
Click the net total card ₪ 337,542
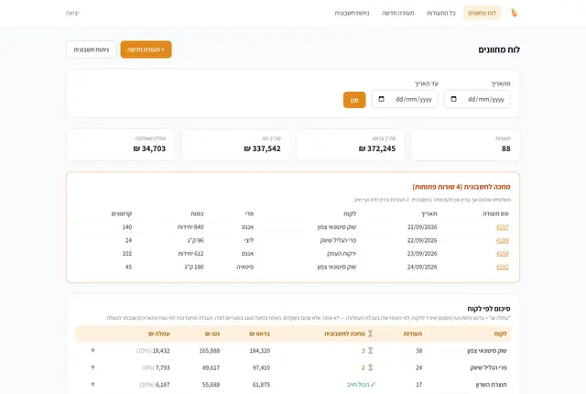tap(235, 145)
